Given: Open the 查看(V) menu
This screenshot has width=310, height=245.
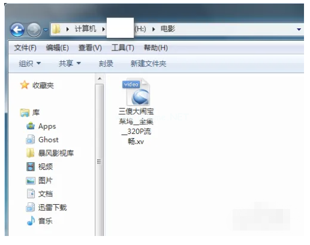Looking at the screenshot, I should click(x=90, y=48).
